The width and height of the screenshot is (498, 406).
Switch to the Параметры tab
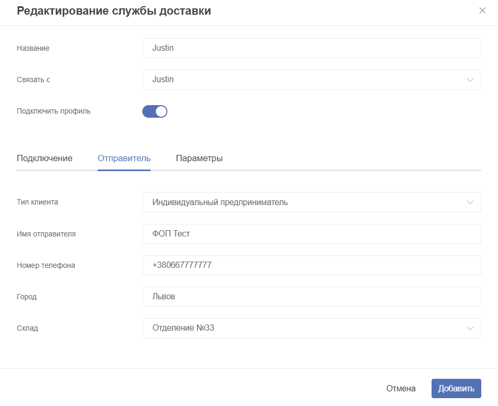199,158
